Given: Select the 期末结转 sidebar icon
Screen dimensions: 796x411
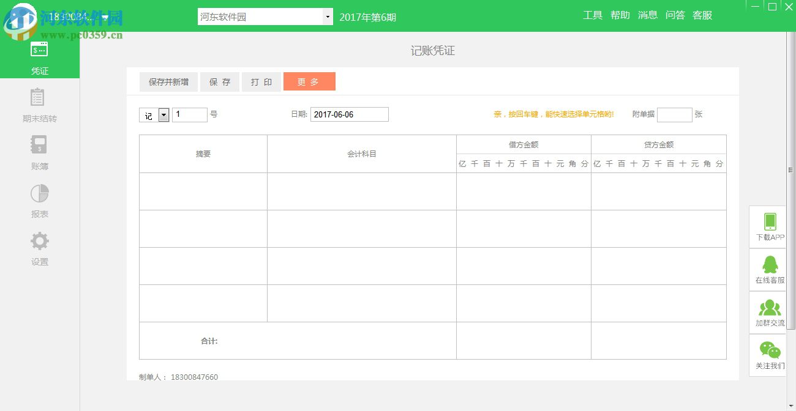Looking at the screenshot, I should click(x=39, y=105).
